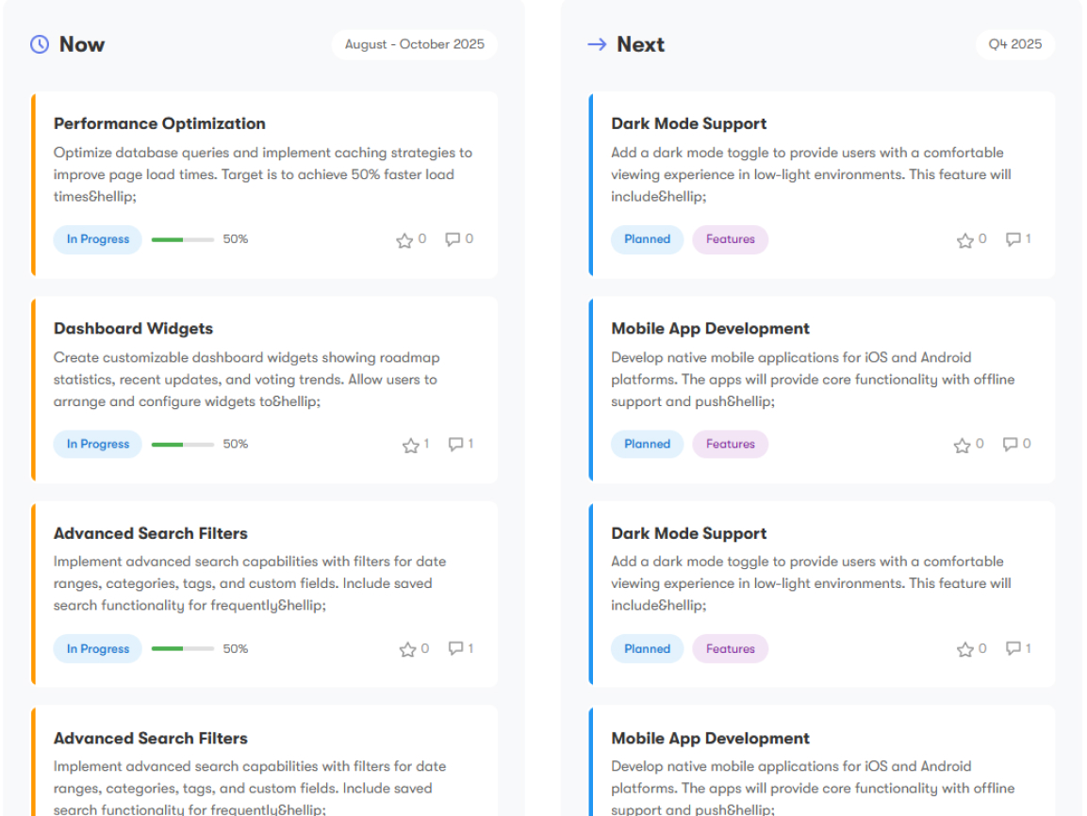Viewport: 1087px width, 816px height.
Task: Click the In Progress badge on Performance Optimization
Action: pyautogui.click(x=97, y=239)
